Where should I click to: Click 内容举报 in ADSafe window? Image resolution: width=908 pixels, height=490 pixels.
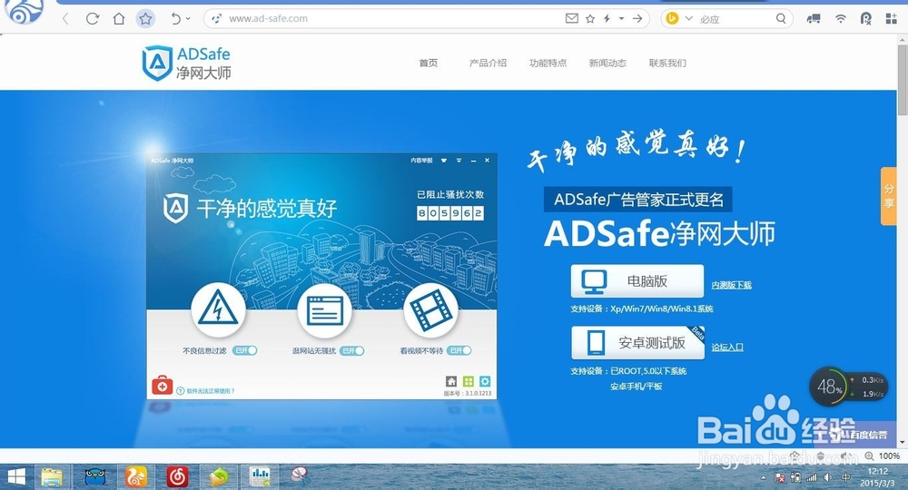pyautogui.click(x=421, y=161)
